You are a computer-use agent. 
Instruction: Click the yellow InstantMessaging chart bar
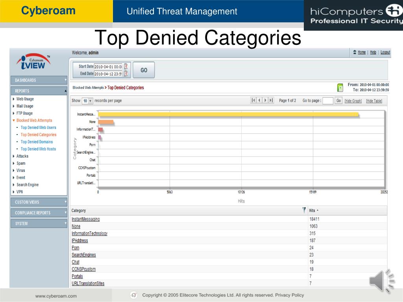click(229, 114)
